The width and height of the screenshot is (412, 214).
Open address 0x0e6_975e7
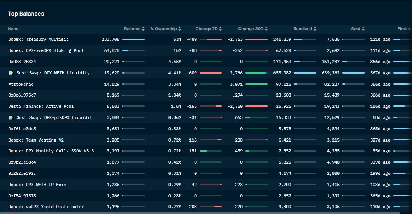point(22,95)
